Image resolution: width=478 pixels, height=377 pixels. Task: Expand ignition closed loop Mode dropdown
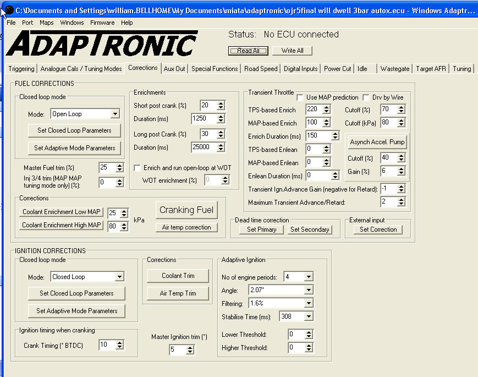coord(119,277)
